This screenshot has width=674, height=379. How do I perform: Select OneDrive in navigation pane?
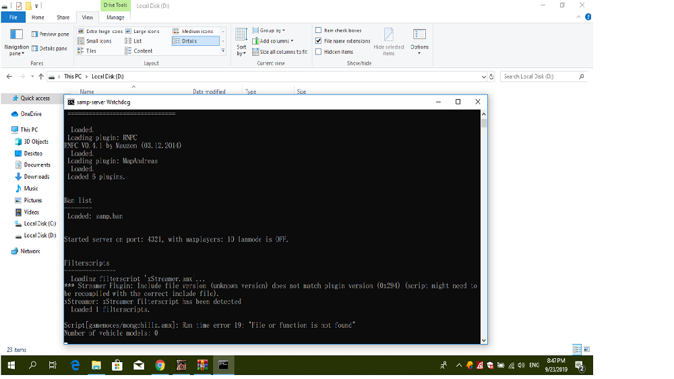click(27, 114)
